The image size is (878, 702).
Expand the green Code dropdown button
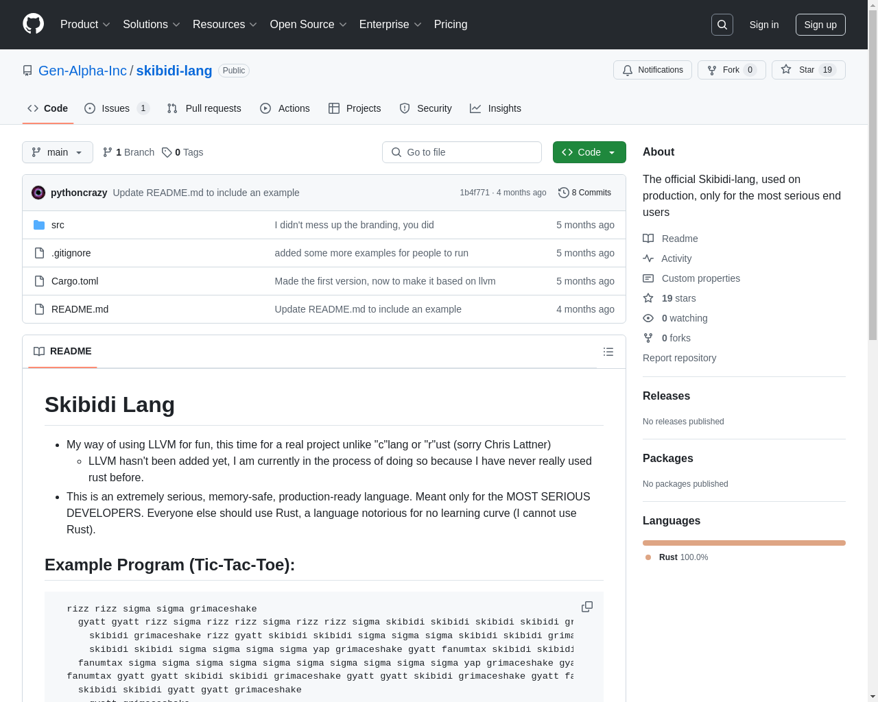point(589,152)
